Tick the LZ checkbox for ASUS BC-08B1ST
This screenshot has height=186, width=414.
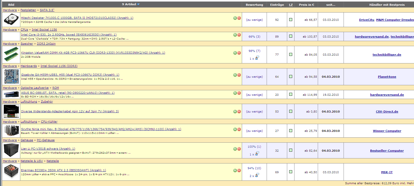pos(291,95)
